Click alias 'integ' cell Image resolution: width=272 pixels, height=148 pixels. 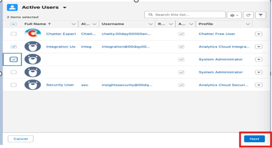(86, 47)
